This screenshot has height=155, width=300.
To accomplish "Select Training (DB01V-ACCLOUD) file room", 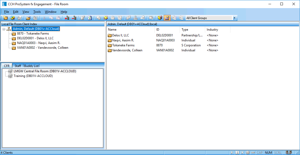I will [33, 76].
